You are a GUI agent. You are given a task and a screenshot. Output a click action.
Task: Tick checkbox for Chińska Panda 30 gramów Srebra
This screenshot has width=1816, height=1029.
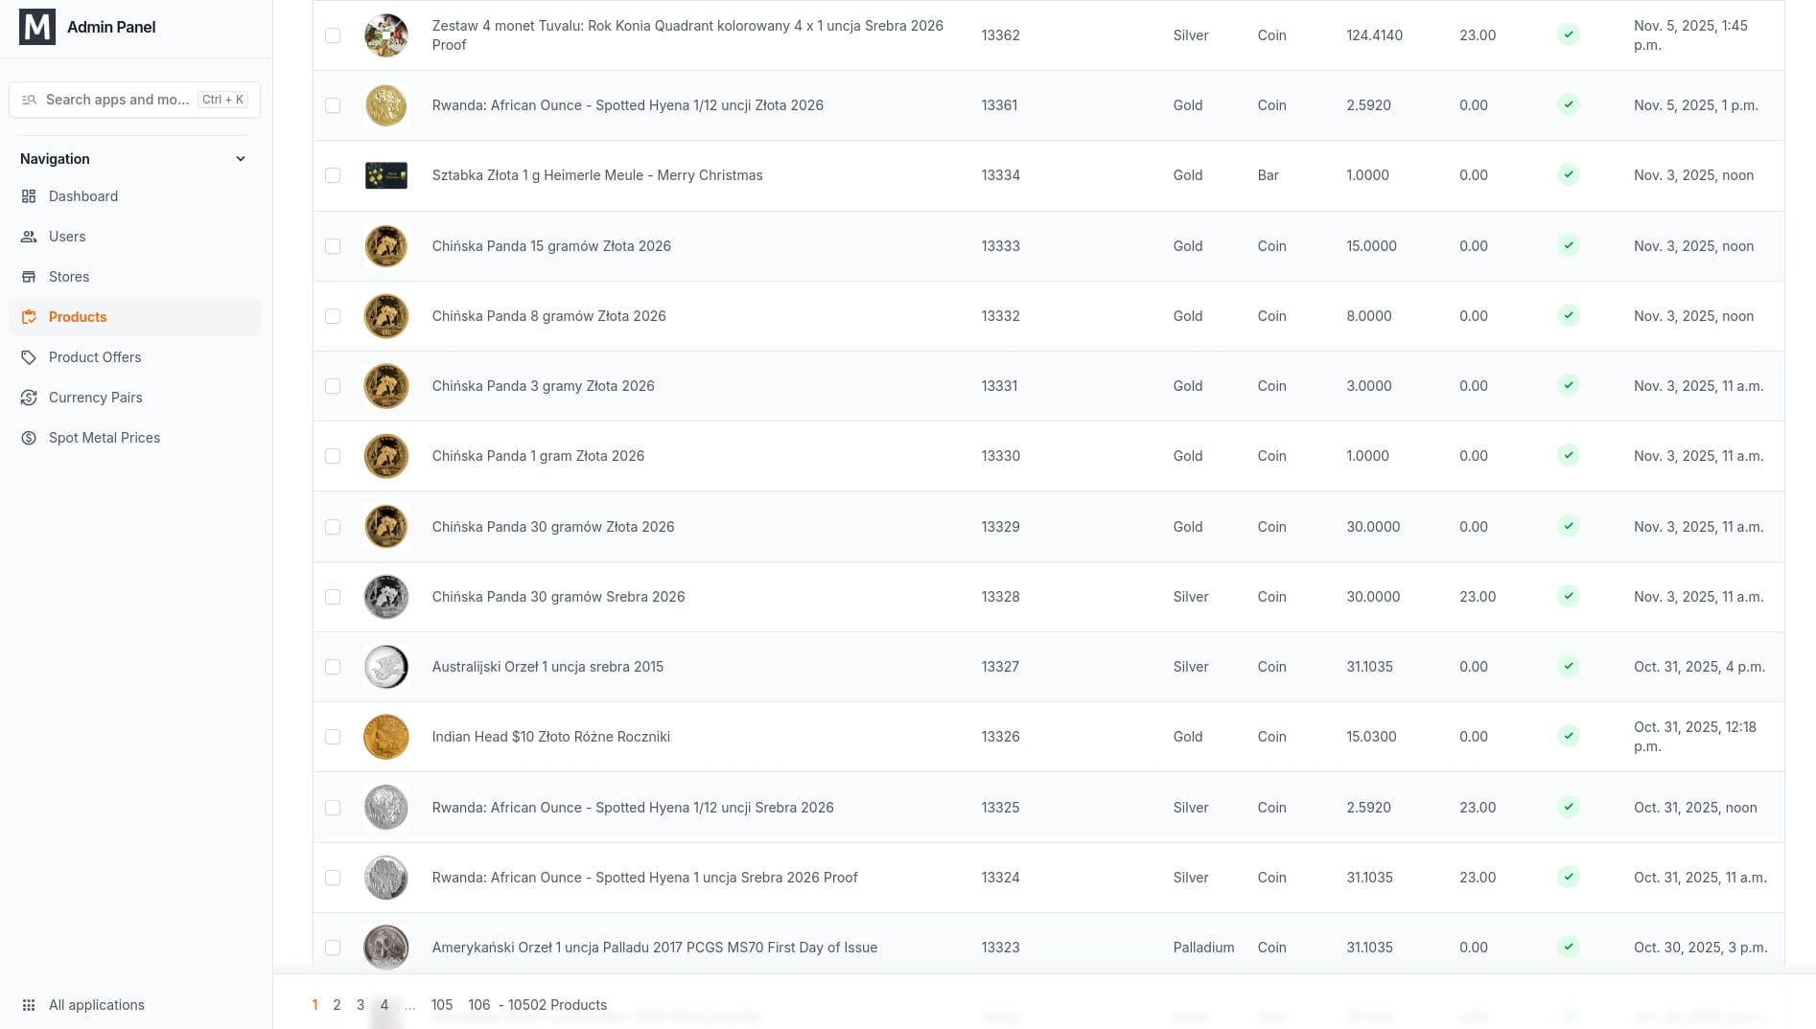point(333,597)
